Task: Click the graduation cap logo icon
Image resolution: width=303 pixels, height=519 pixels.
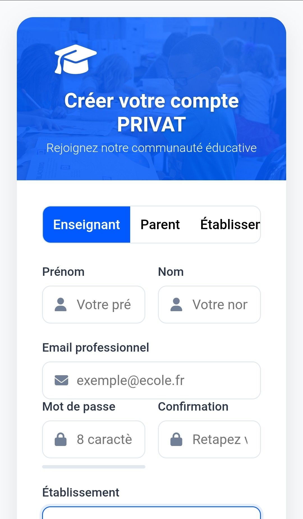Action: 75,59
